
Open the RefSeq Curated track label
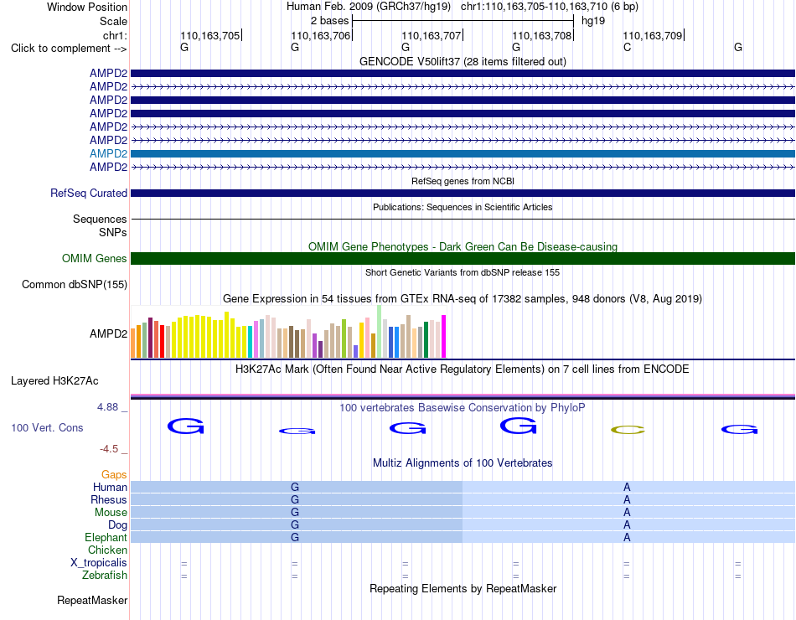[88, 193]
